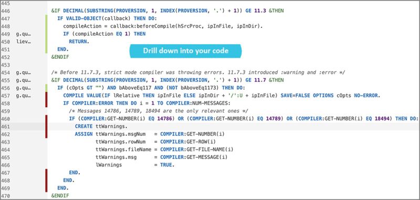Click comment 'Messages 14786, 14789, 18494'

click(159, 111)
